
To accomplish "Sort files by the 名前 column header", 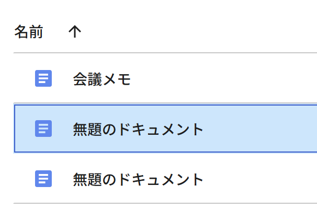I will tap(28, 31).
